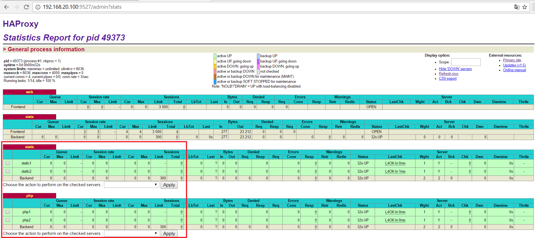Click the Refresh now link
Image resolution: width=535 pixels, height=238 pixels.
pyautogui.click(x=449, y=74)
